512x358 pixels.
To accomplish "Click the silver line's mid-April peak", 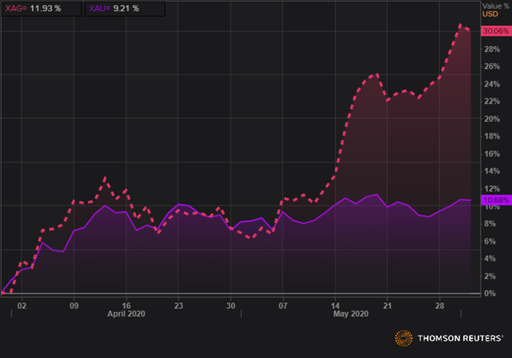I will 105,178.
